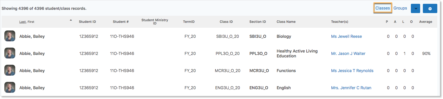Select the Section ID column header
The height and width of the screenshot is (99, 443).
258,22
